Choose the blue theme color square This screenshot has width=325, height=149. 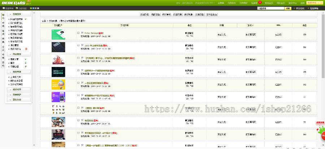click(33, 9)
